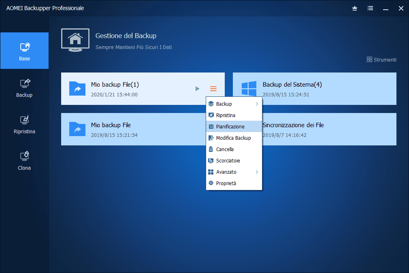Choose Ripristina in the context menu
The width and height of the screenshot is (409, 273).
[x=234, y=115]
